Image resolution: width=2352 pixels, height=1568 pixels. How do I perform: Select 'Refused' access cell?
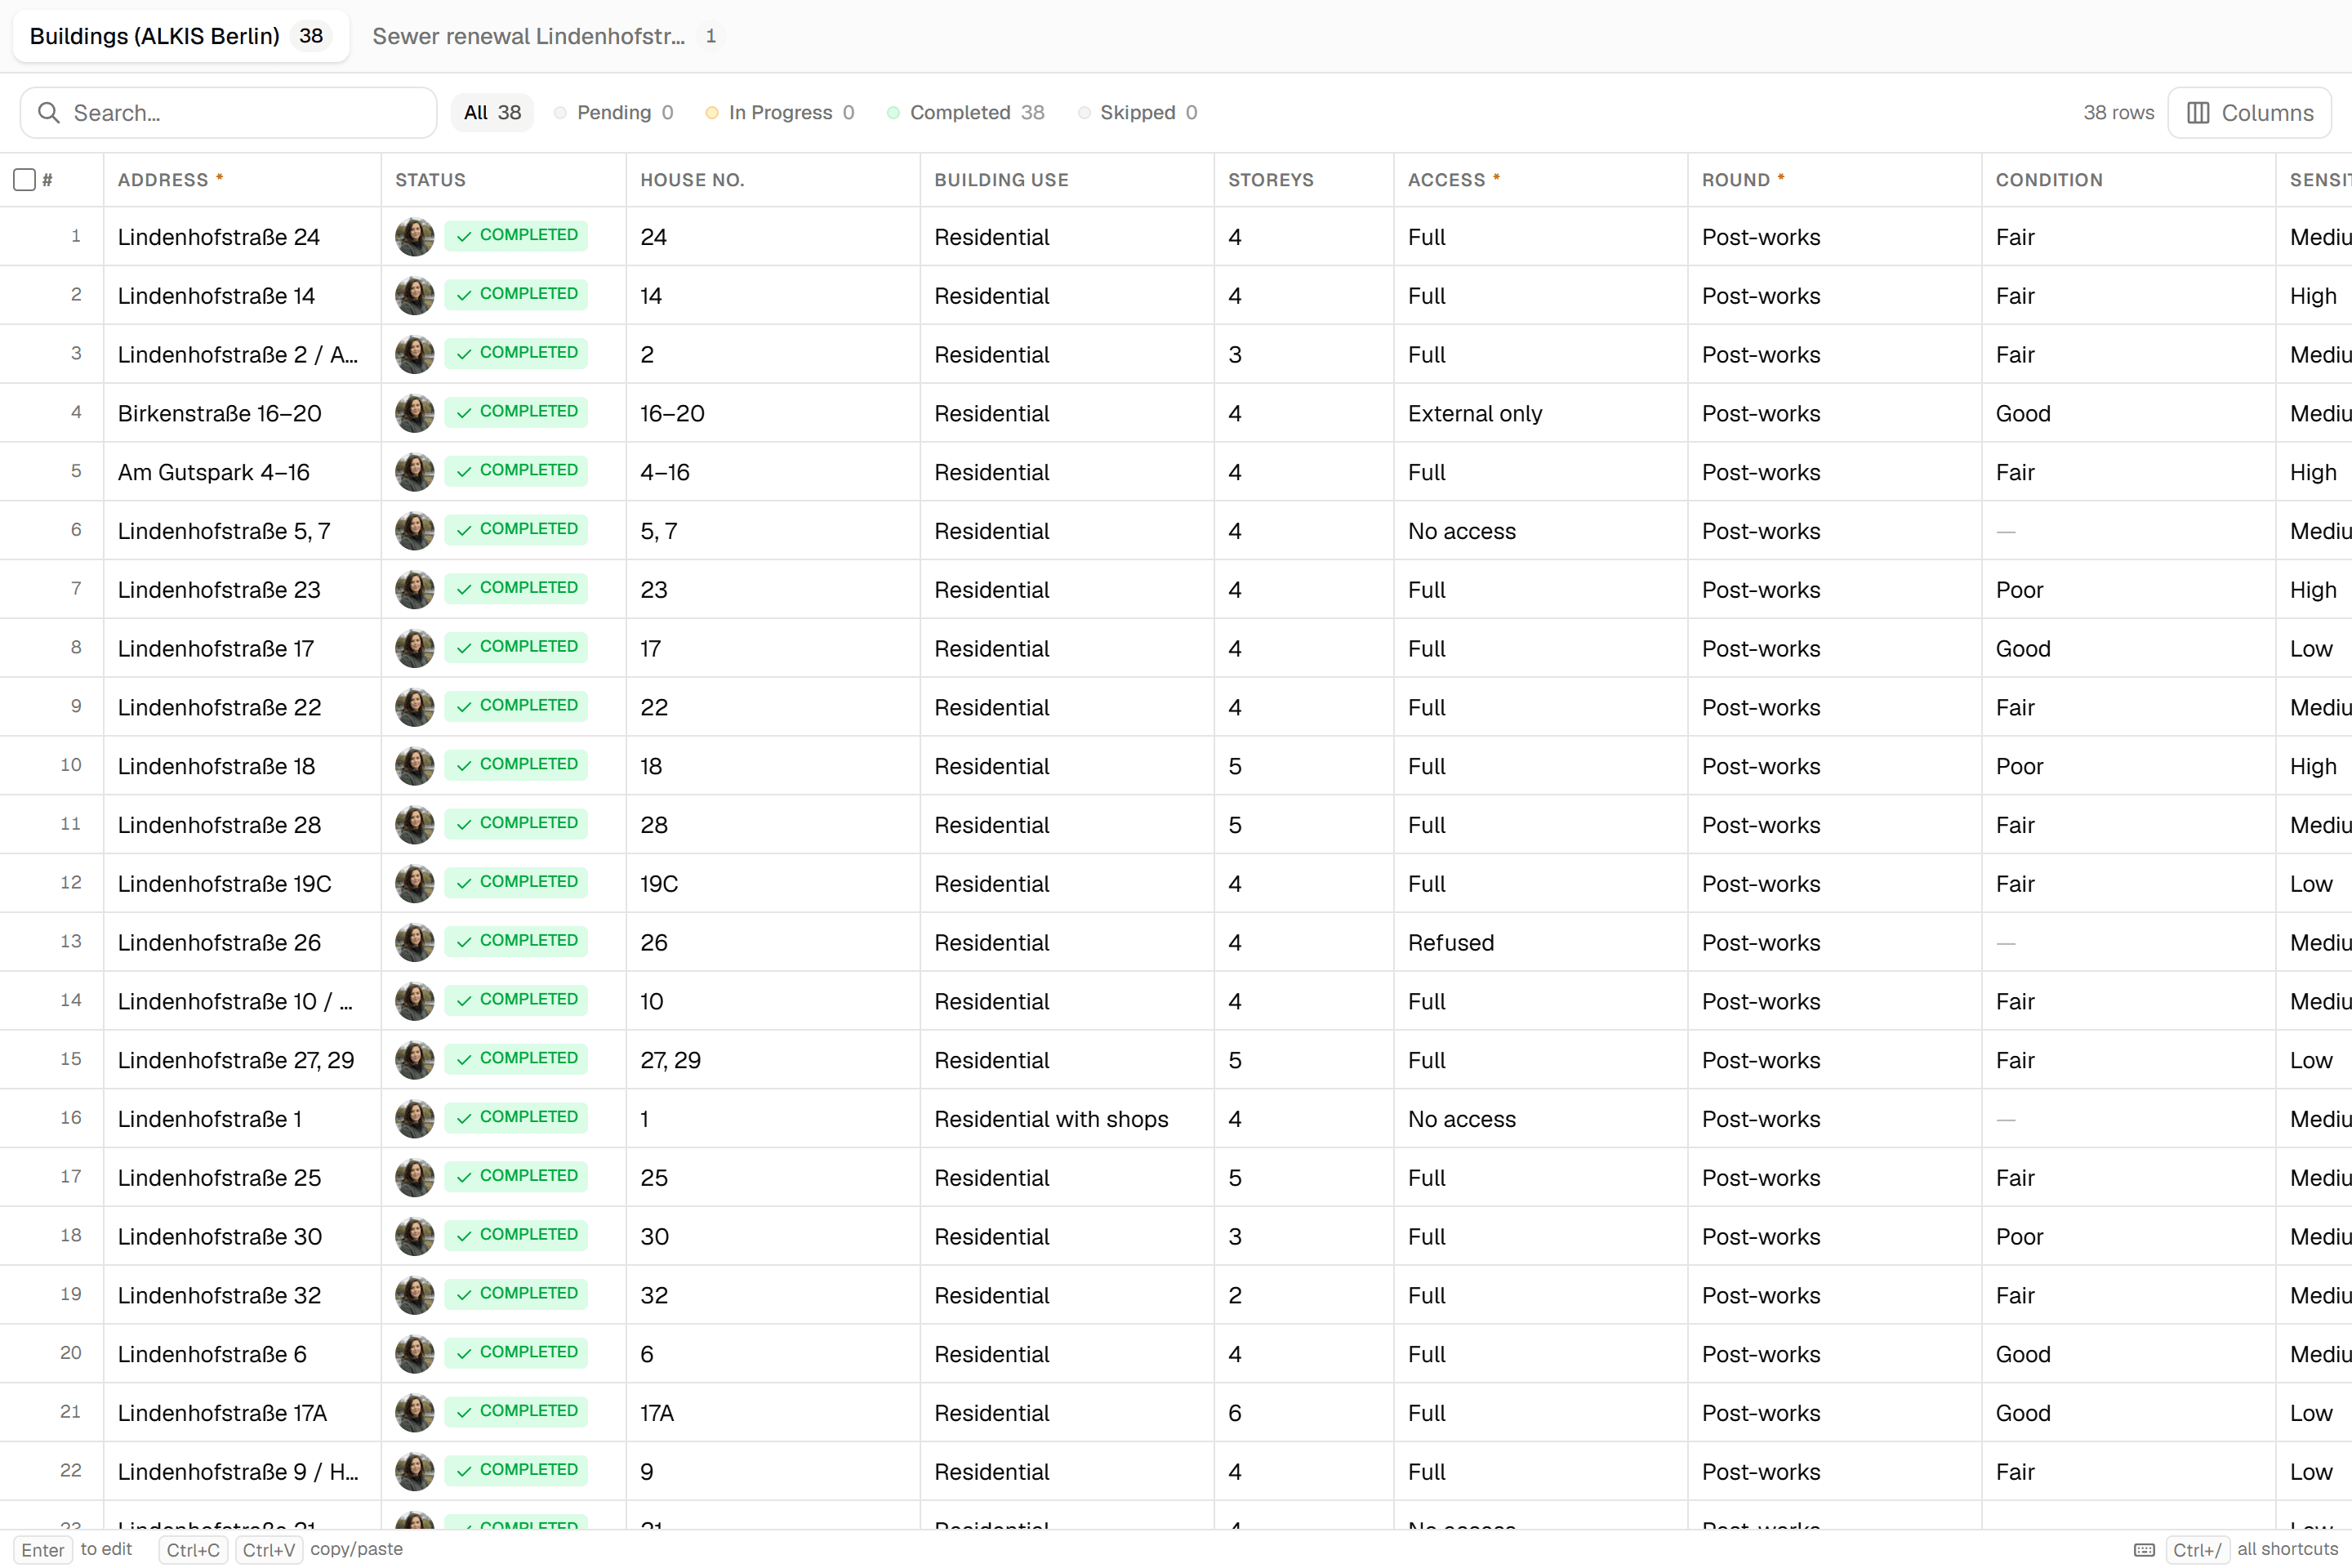[1541, 943]
